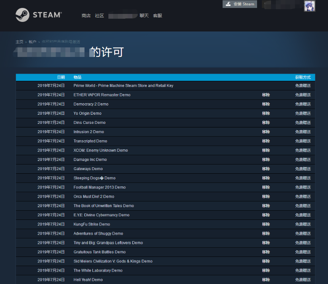Select Transcripted Demo item name

(x=90, y=141)
